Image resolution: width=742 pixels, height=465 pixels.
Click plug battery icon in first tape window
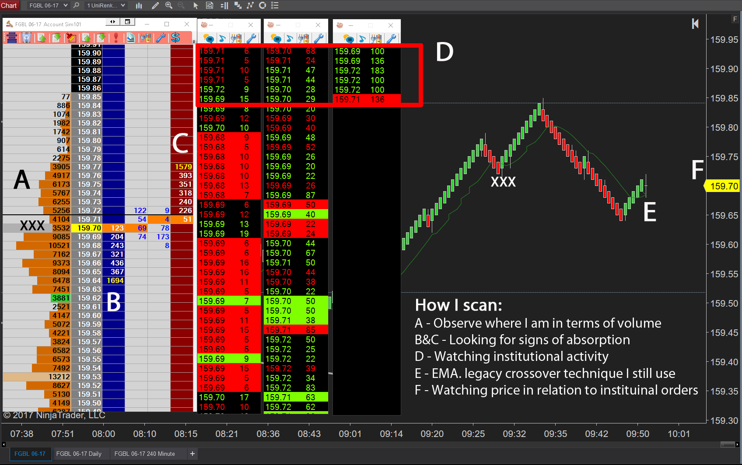[x=236, y=38]
